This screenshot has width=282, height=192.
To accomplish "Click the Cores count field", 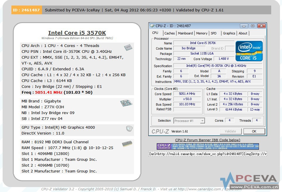I will click(229, 120).
